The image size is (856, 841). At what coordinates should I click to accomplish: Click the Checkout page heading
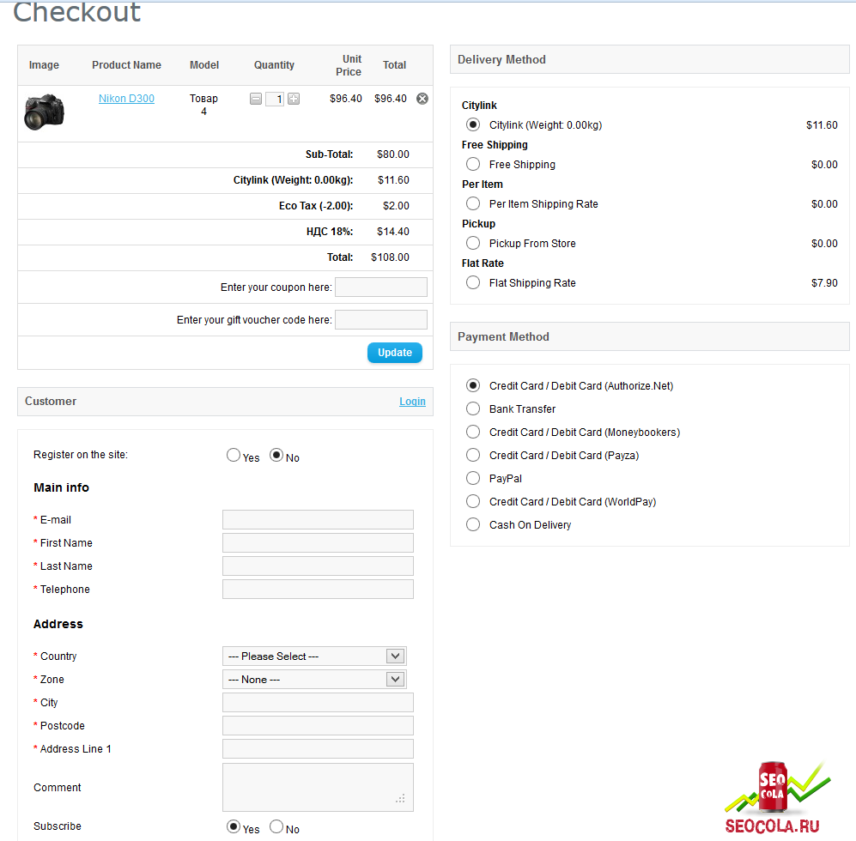coord(77,12)
